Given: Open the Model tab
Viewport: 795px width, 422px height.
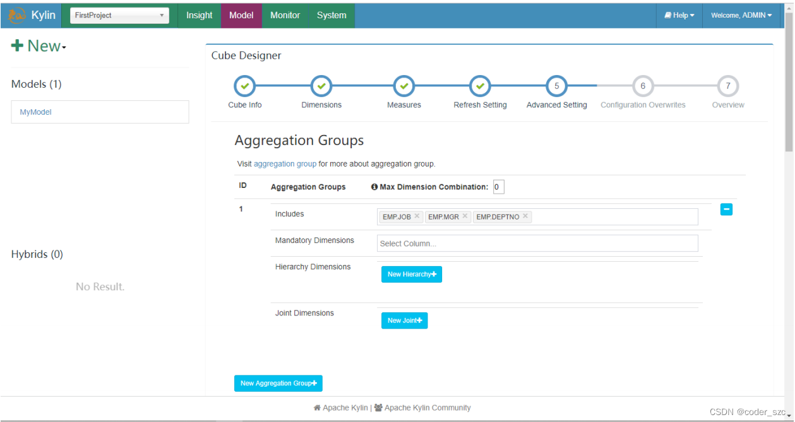Looking at the screenshot, I should pyautogui.click(x=241, y=15).
